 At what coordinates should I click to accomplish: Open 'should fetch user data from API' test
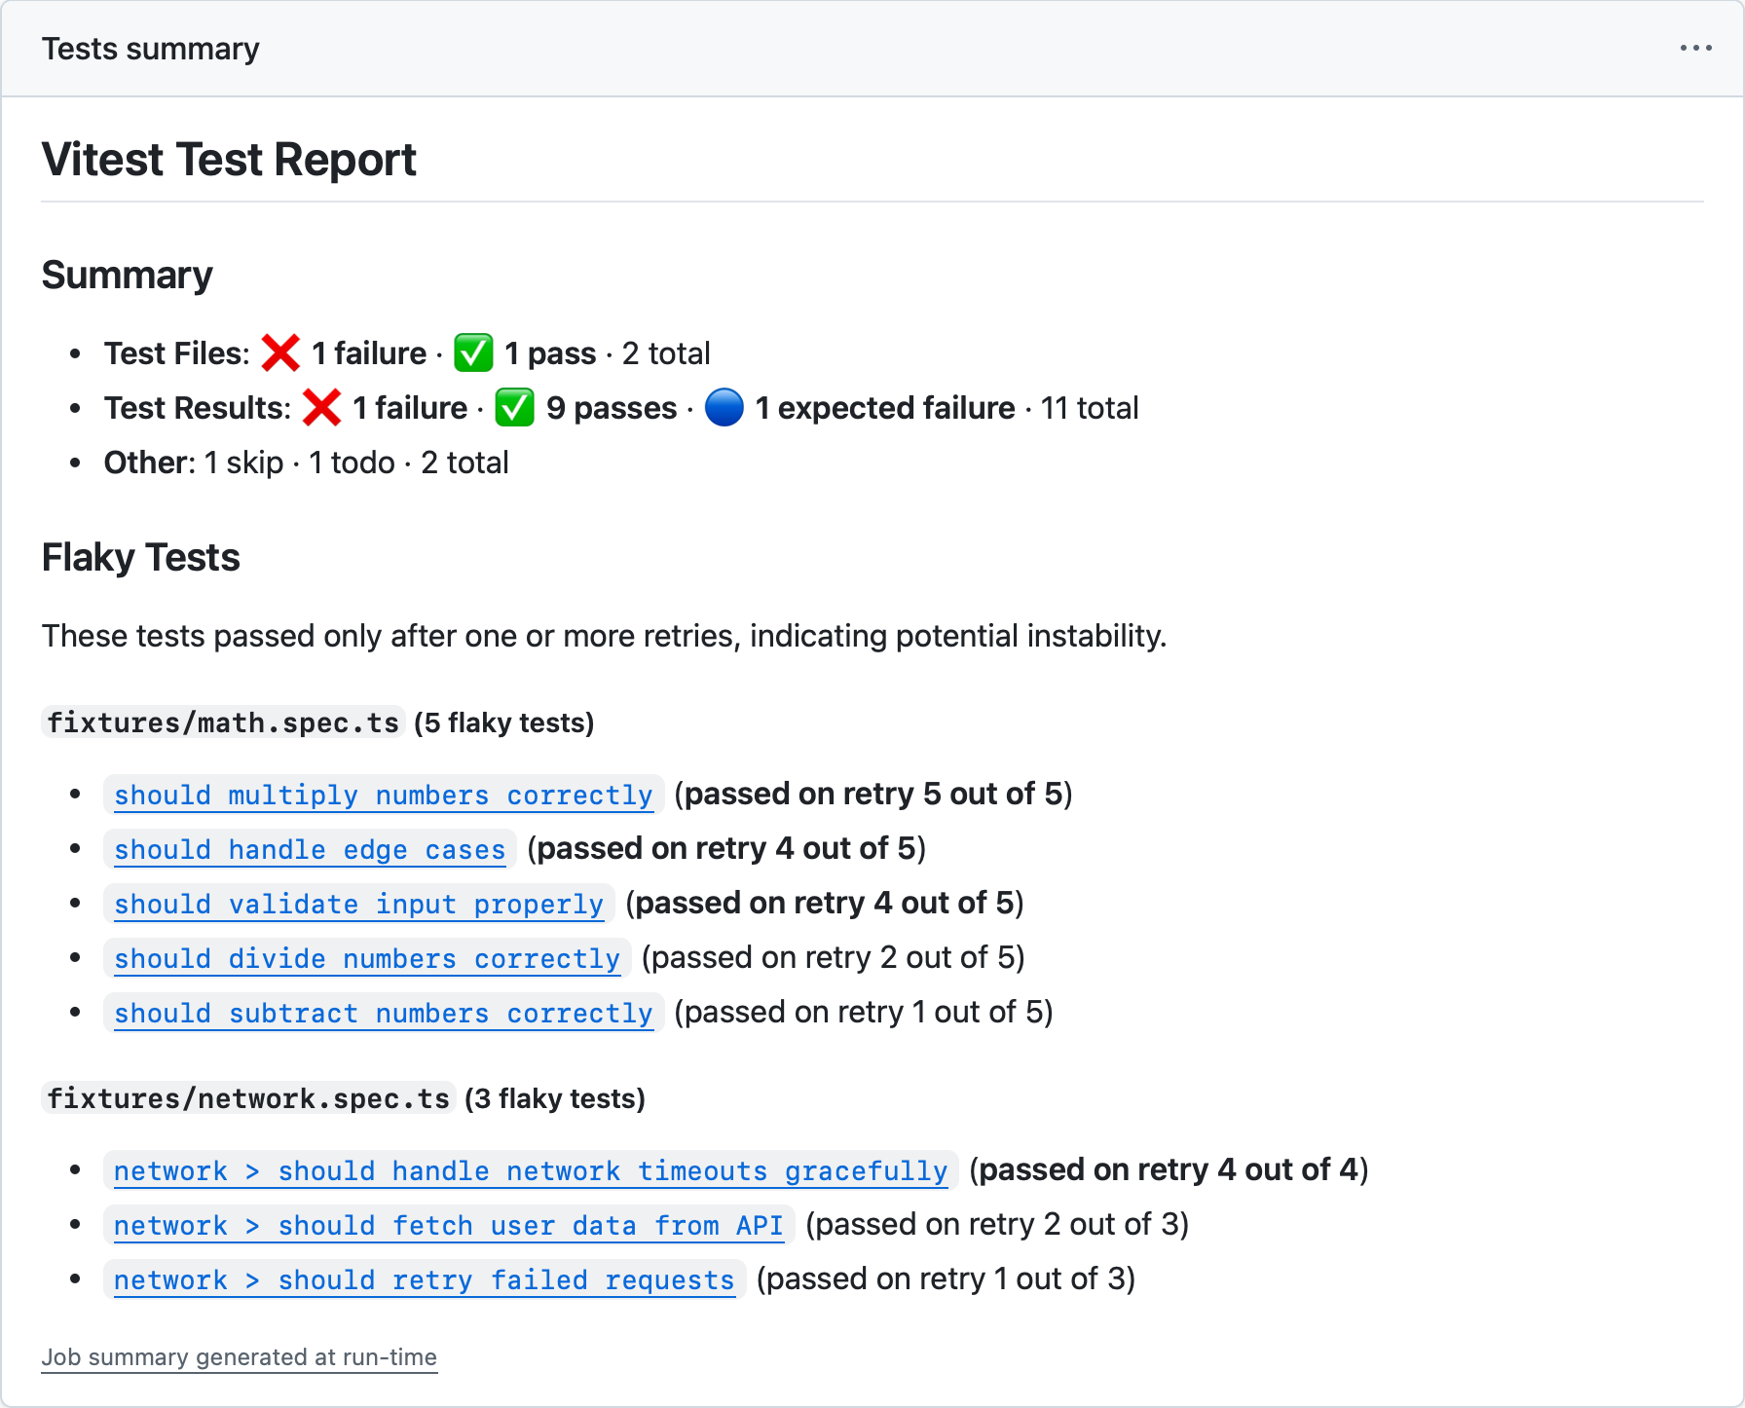pyautogui.click(x=448, y=1226)
